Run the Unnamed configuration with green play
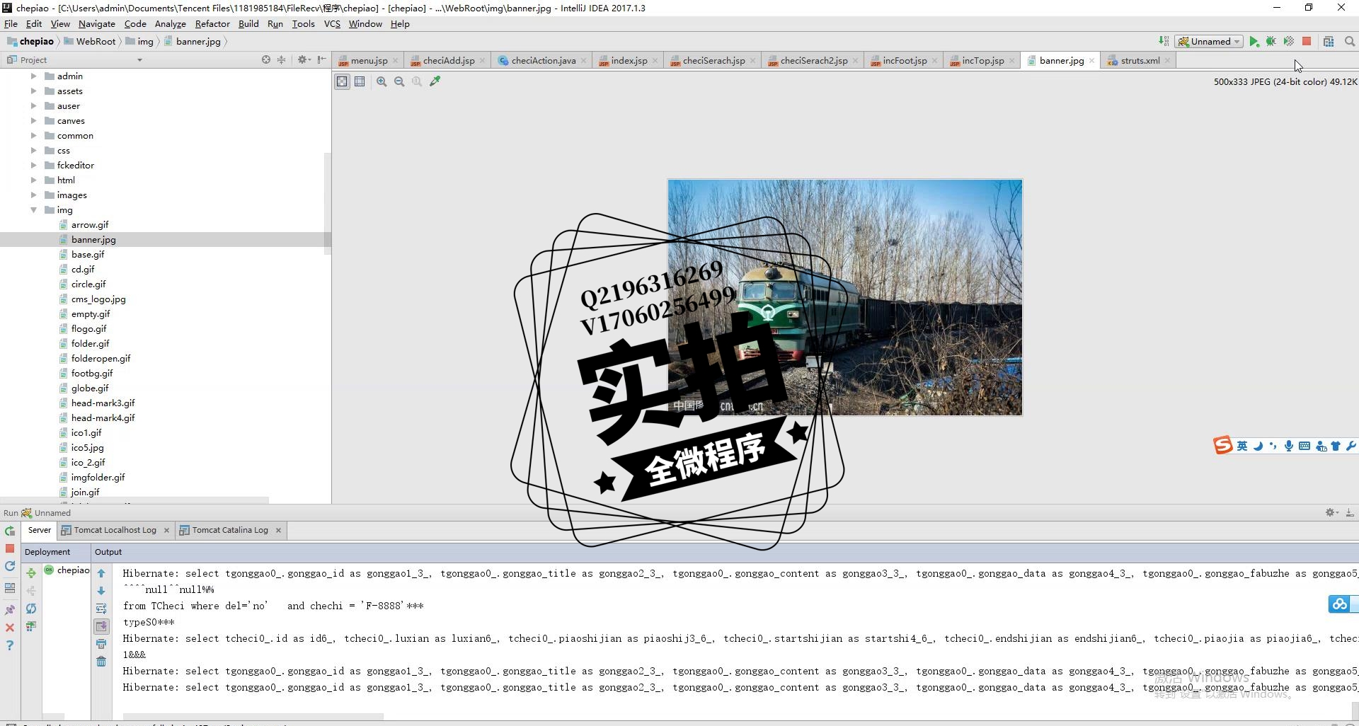 pyautogui.click(x=1254, y=42)
